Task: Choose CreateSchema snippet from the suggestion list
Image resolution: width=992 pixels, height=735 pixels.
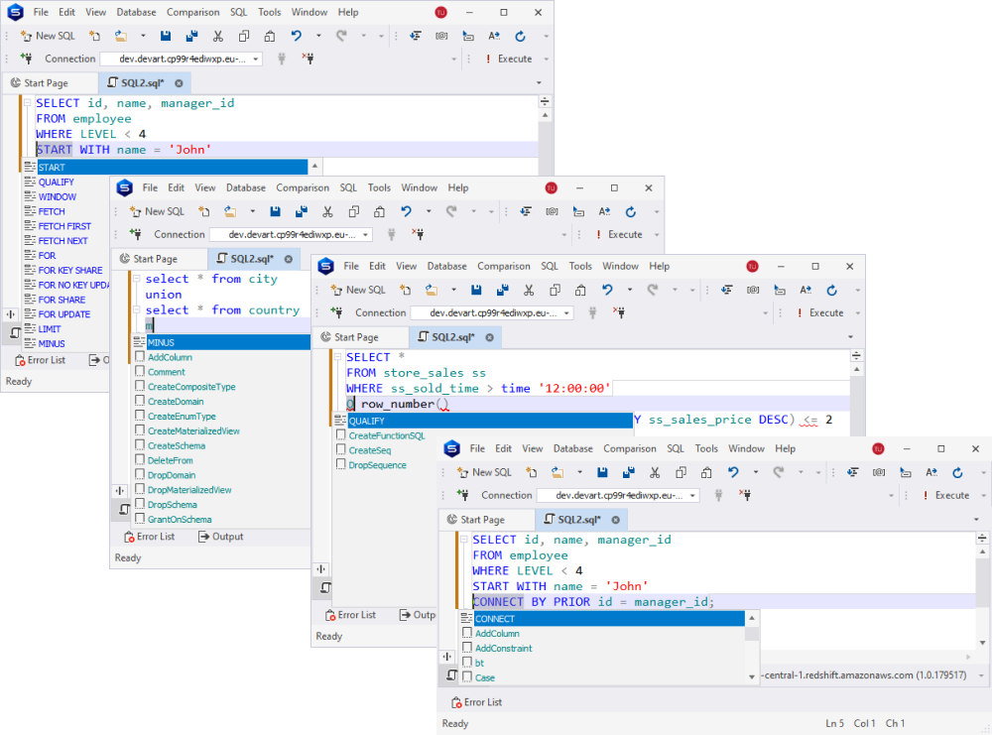Action: [x=176, y=446]
